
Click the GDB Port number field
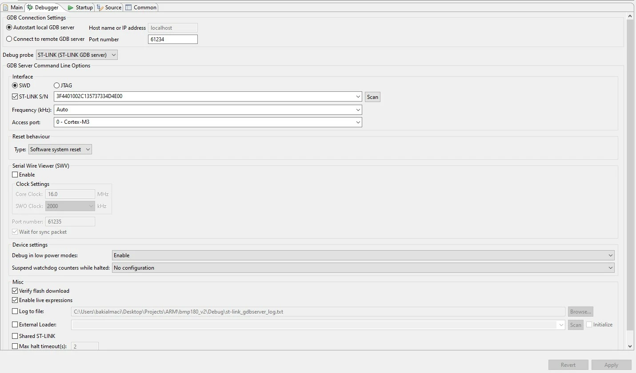pyautogui.click(x=172, y=39)
